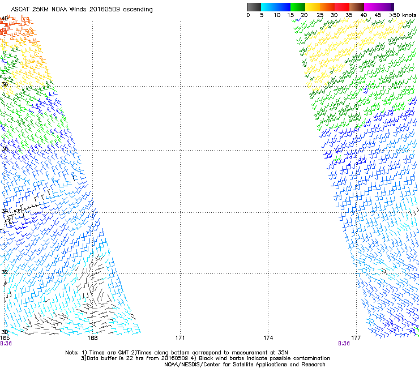Image resolution: width=419 pixels, height=368 pixels.
Task: Click the latitude label '34'
Action: 5,211
